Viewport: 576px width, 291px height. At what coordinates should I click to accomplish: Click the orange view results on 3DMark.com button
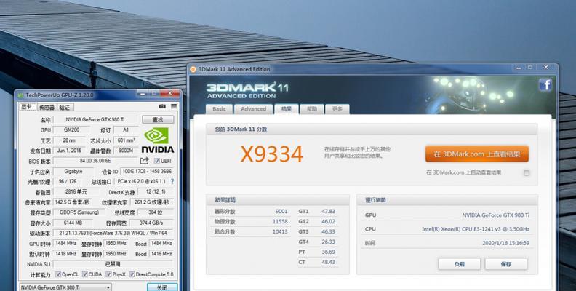pyautogui.click(x=477, y=154)
